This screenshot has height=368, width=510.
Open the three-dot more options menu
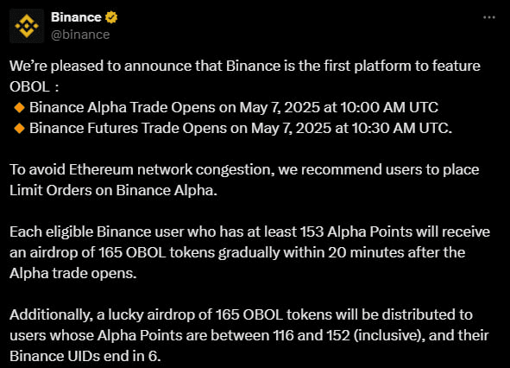tap(489, 17)
